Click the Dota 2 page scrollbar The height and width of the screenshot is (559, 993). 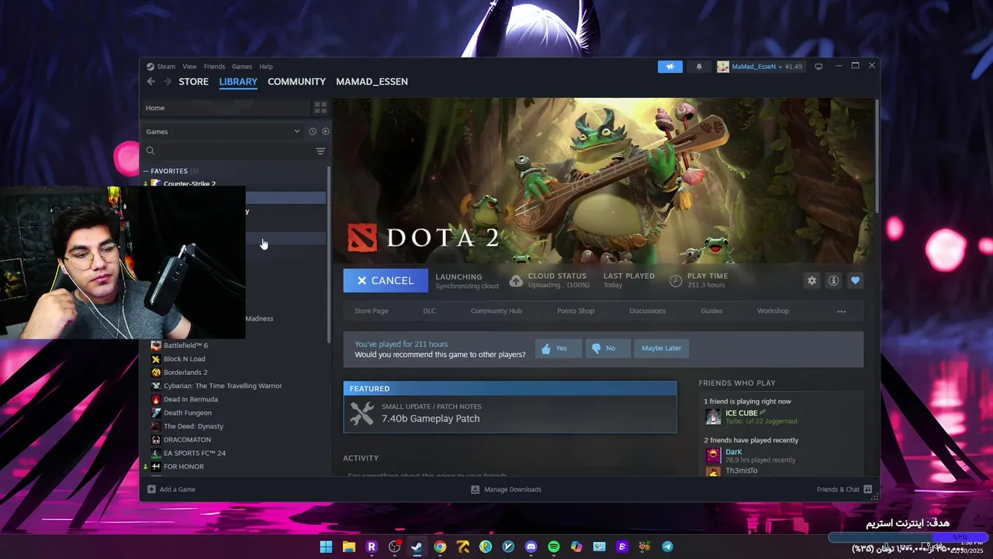coord(877,155)
